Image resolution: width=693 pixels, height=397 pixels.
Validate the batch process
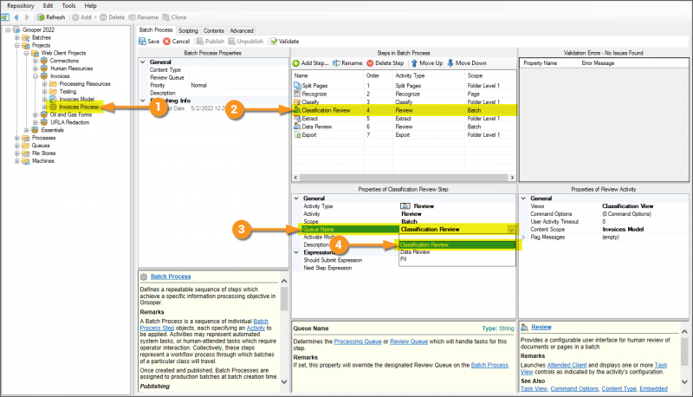point(285,41)
